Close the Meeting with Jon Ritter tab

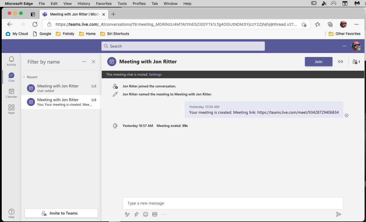click(x=103, y=14)
